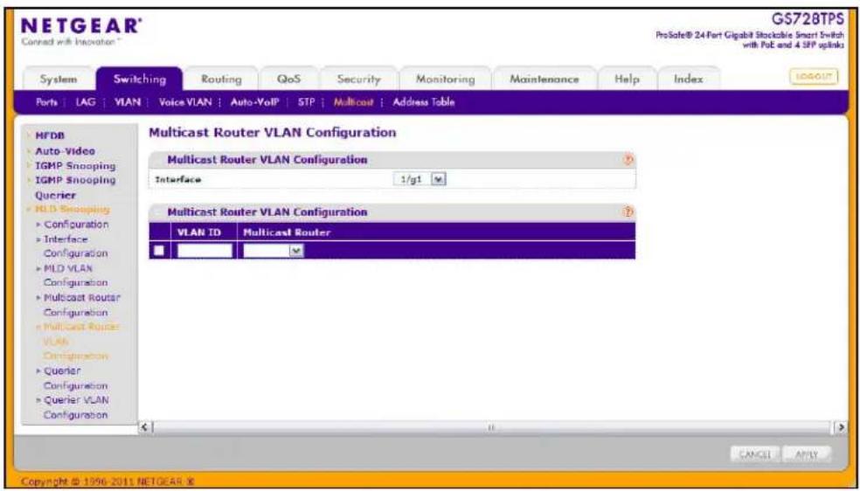Open the Maintenance tab
This screenshot has width=860, height=491.
(x=544, y=80)
